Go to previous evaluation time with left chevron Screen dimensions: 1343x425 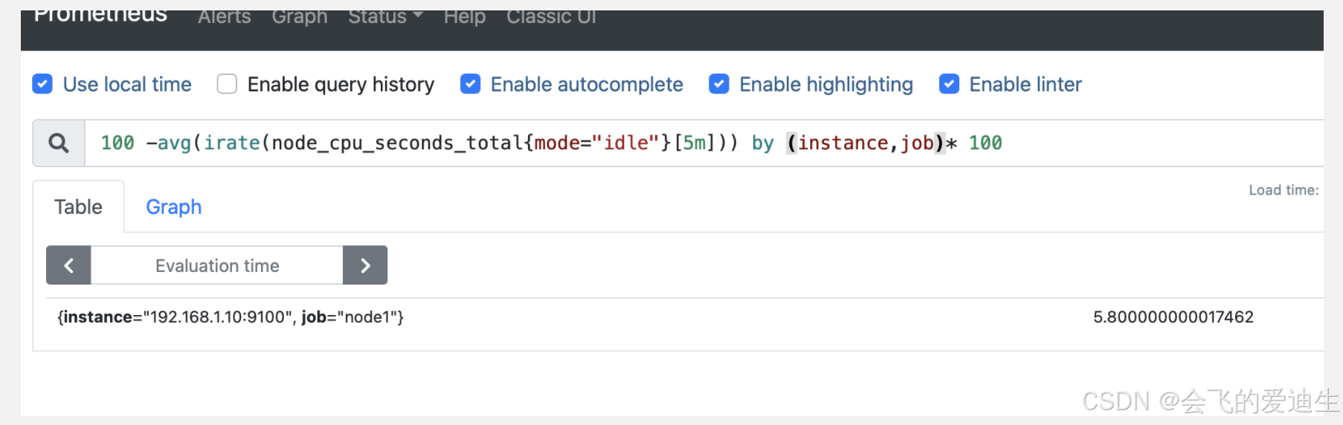pyautogui.click(x=68, y=265)
